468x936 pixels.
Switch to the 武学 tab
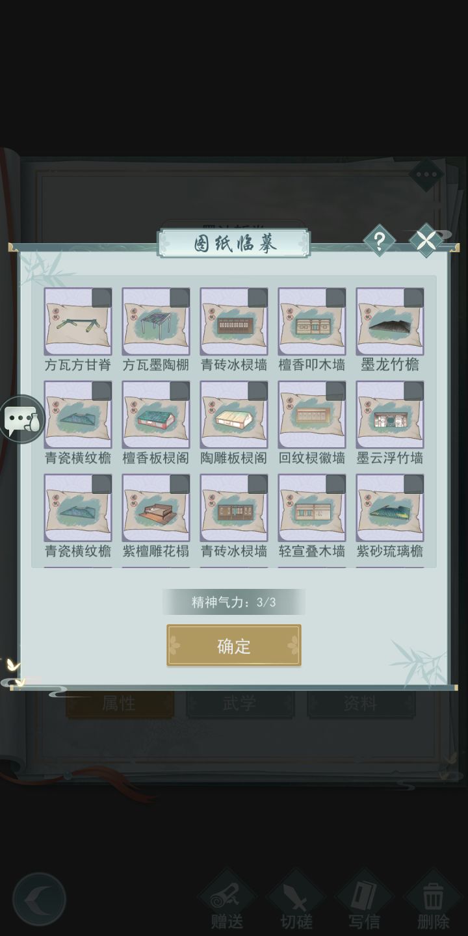240,703
